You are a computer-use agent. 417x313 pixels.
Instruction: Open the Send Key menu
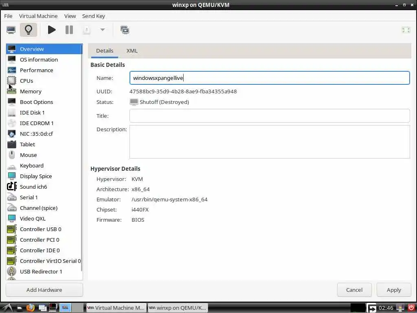94,16
